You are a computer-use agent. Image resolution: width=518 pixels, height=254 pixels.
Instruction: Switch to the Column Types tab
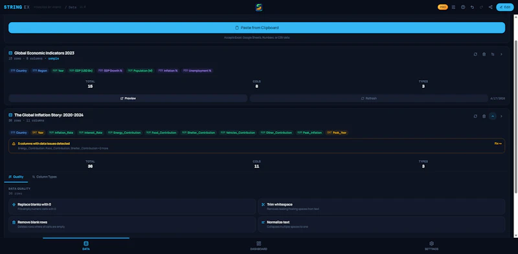coord(44,177)
